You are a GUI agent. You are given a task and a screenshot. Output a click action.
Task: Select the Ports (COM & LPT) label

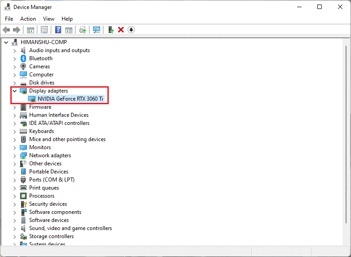[x=52, y=180]
